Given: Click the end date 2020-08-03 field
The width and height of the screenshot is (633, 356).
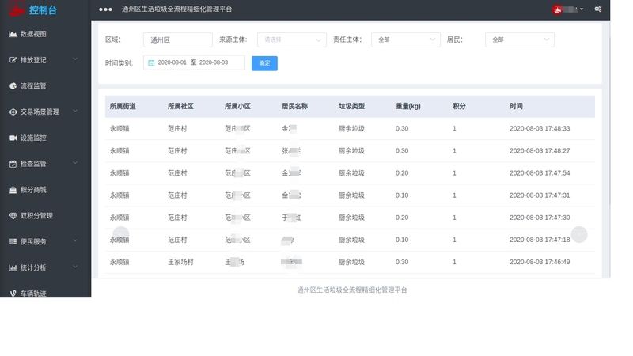Looking at the screenshot, I should click(214, 62).
